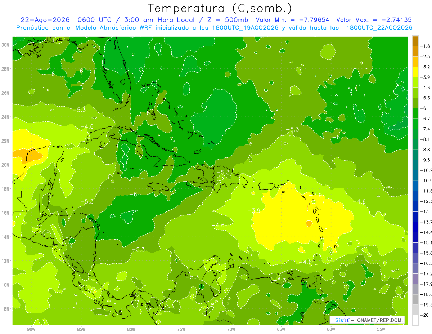Screen dimensions: 432x334
Task: Select the 'Z = 500mb' level label
Action: pos(226,20)
